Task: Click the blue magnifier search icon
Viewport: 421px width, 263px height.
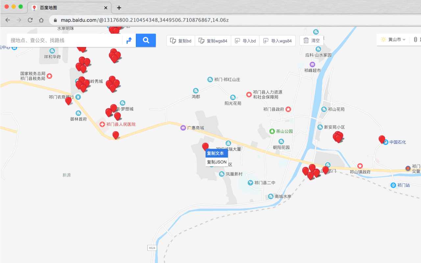Action: (x=146, y=40)
